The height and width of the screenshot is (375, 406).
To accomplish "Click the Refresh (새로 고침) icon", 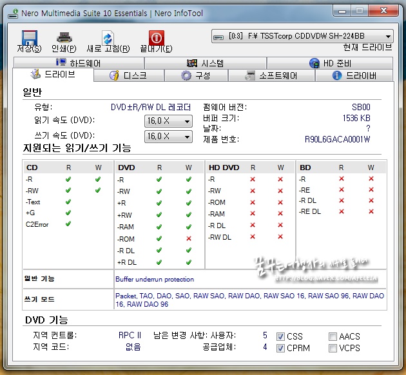I will [x=108, y=37].
